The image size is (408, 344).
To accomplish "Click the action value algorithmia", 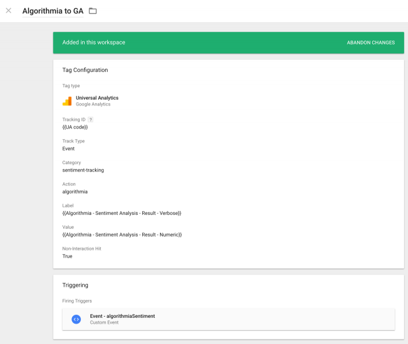I will 75,192.
